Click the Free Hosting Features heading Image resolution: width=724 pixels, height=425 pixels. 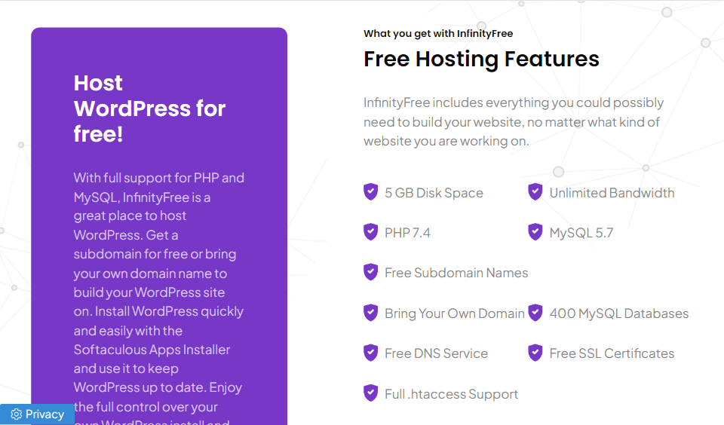(x=481, y=59)
